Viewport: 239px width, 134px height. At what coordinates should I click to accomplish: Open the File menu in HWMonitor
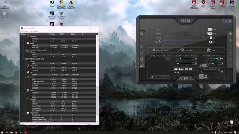click(22, 31)
